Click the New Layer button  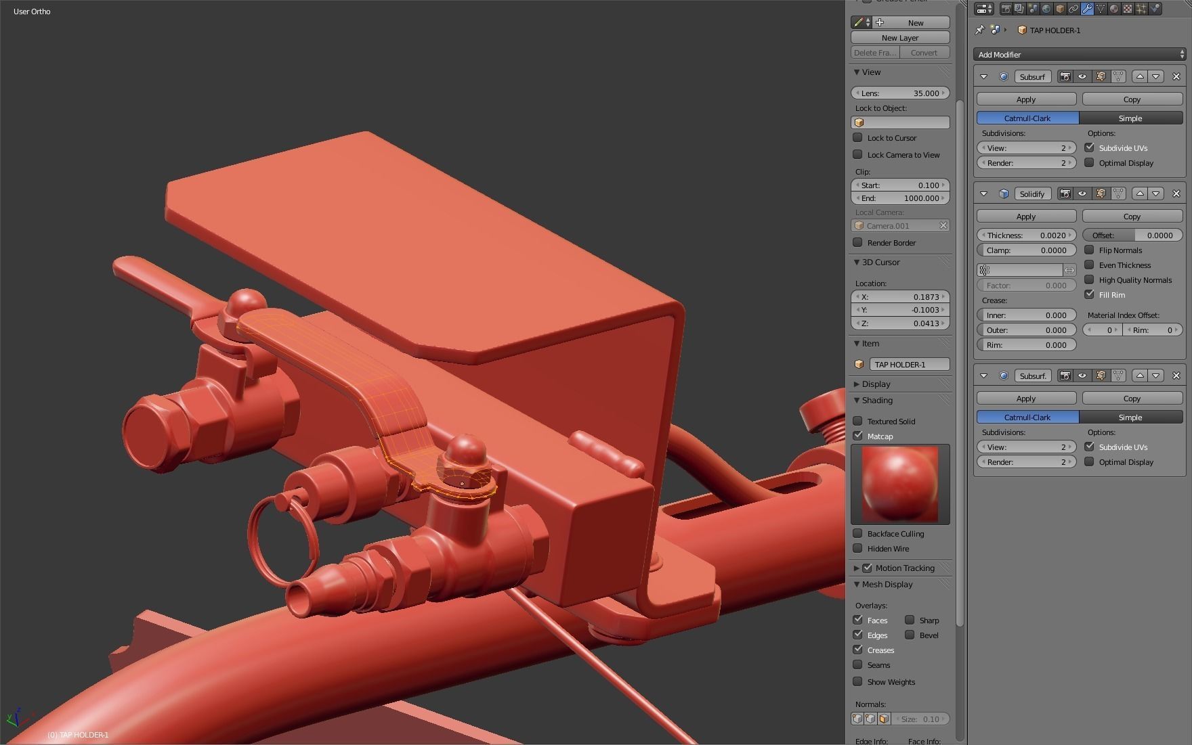(x=900, y=37)
